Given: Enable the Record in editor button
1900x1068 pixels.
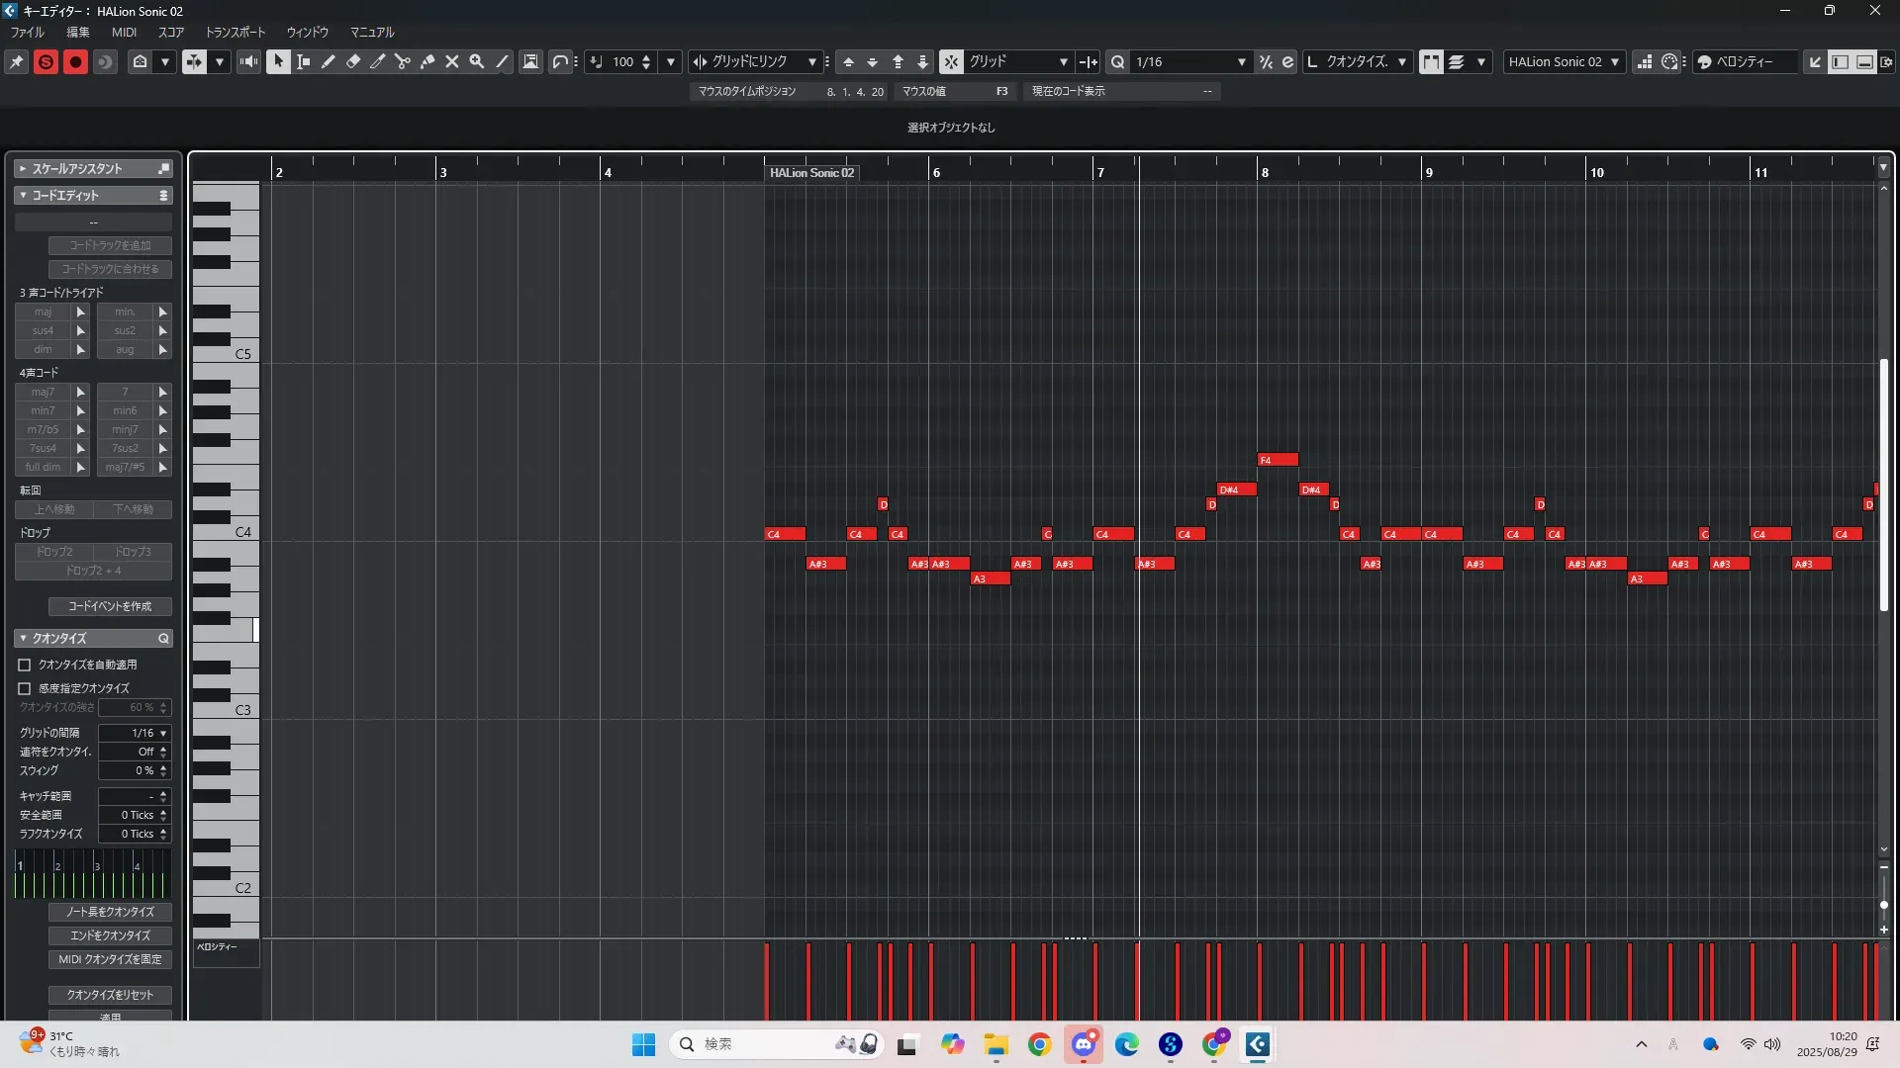Looking at the screenshot, I should pyautogui.click(x=75, y=61).
